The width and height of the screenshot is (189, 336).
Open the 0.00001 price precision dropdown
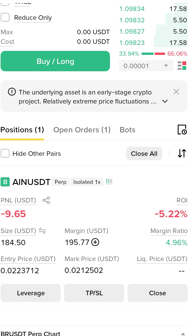point(146,66)
